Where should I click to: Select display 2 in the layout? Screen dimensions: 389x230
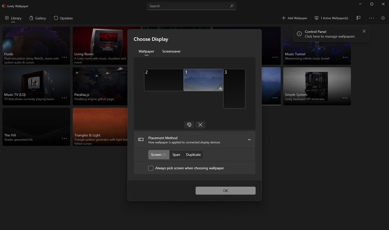(164, 80)
